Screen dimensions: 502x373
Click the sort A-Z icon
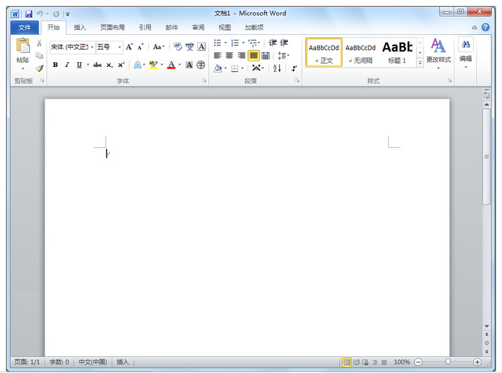[x=277, y=68]
